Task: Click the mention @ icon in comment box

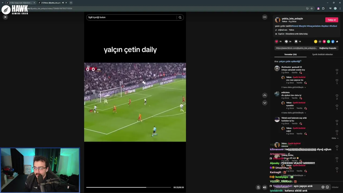Action: point(323,187)
